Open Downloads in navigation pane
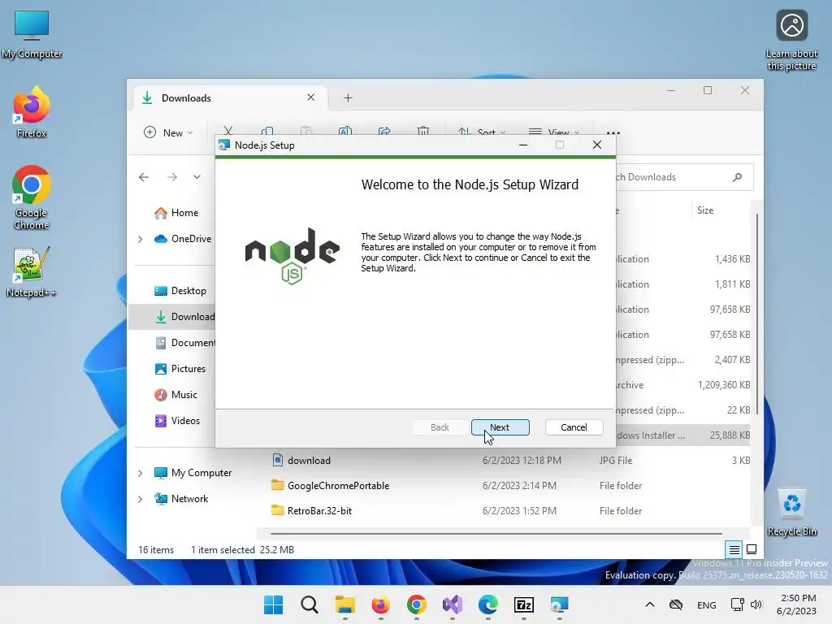The width and height of the screenshot is (832, 624). [172, 317]
